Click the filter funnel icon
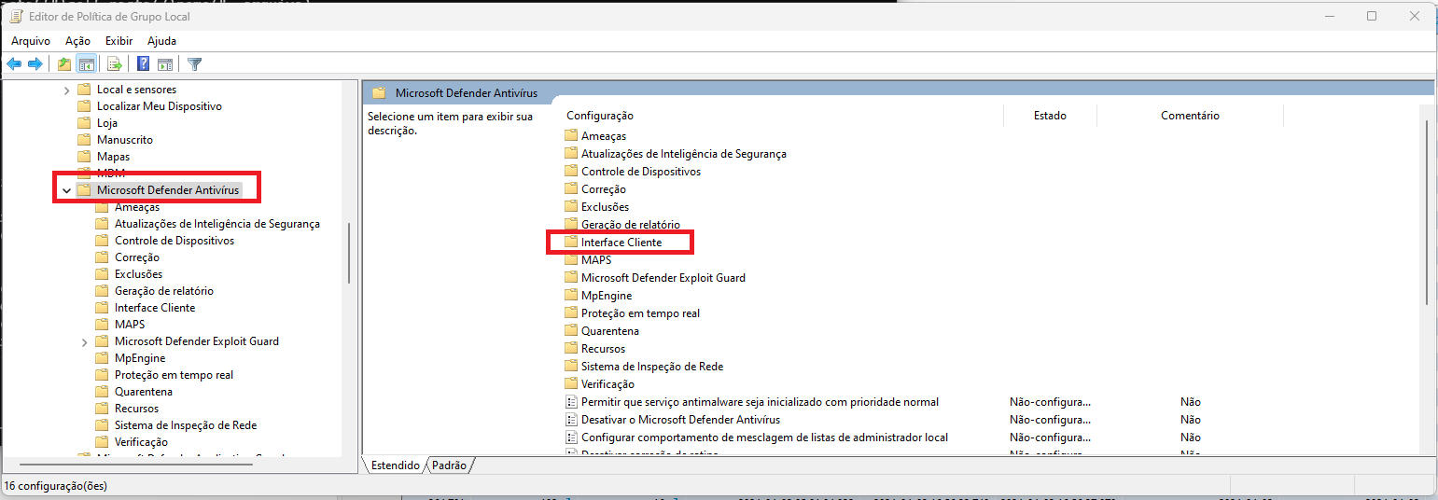Screen dimensions: 1438x500 pos(195,64)
